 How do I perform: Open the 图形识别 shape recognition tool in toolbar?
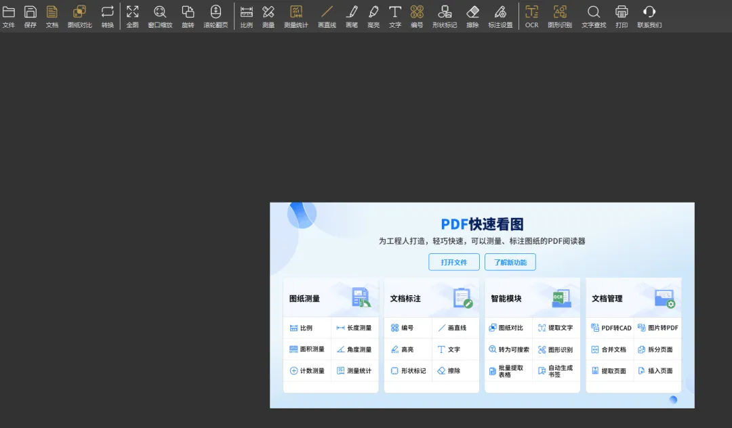[560, 16]
